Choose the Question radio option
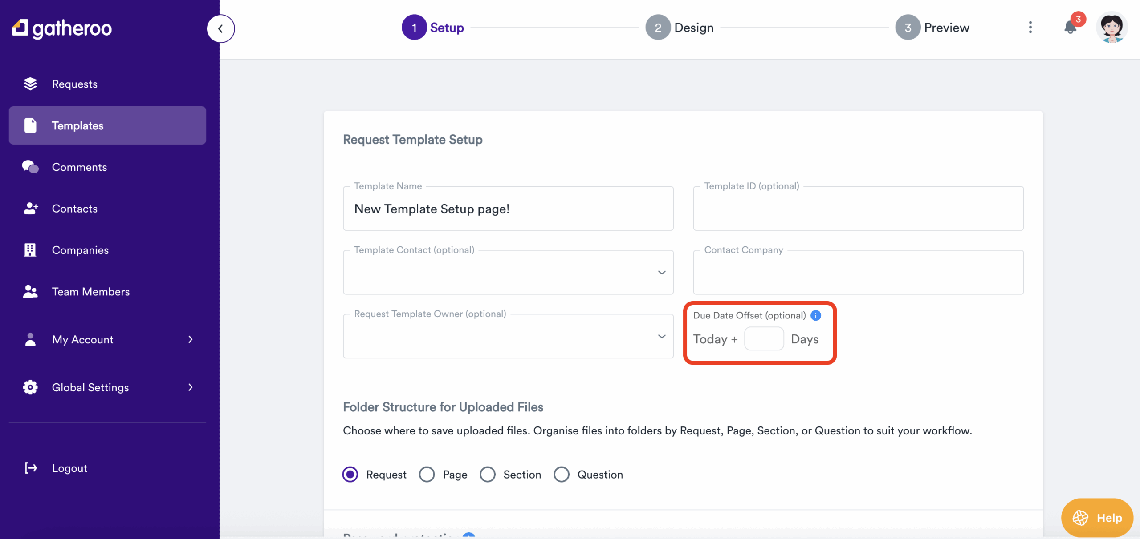 (x=562, y=475)
